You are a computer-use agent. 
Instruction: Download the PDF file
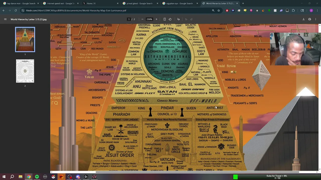coord(303,19)
